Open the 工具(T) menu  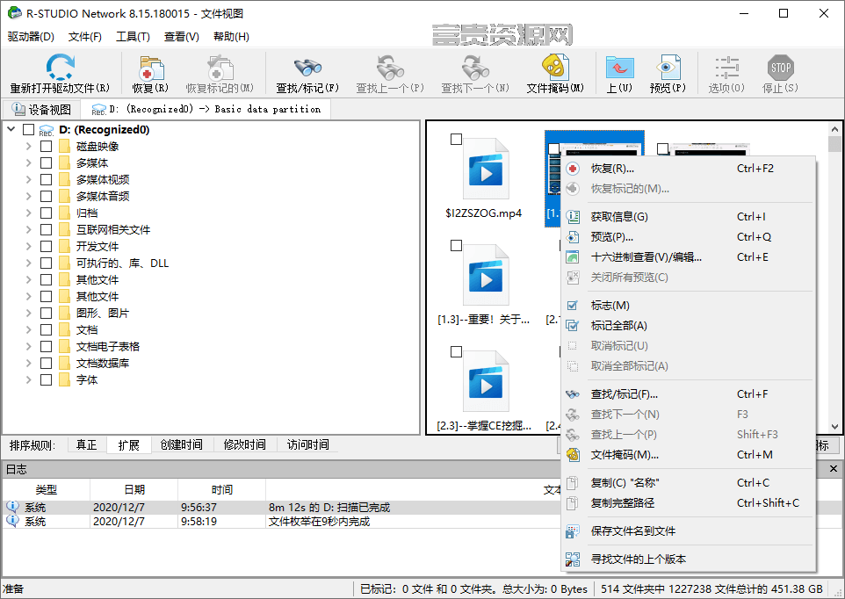[x=133, y=37]
